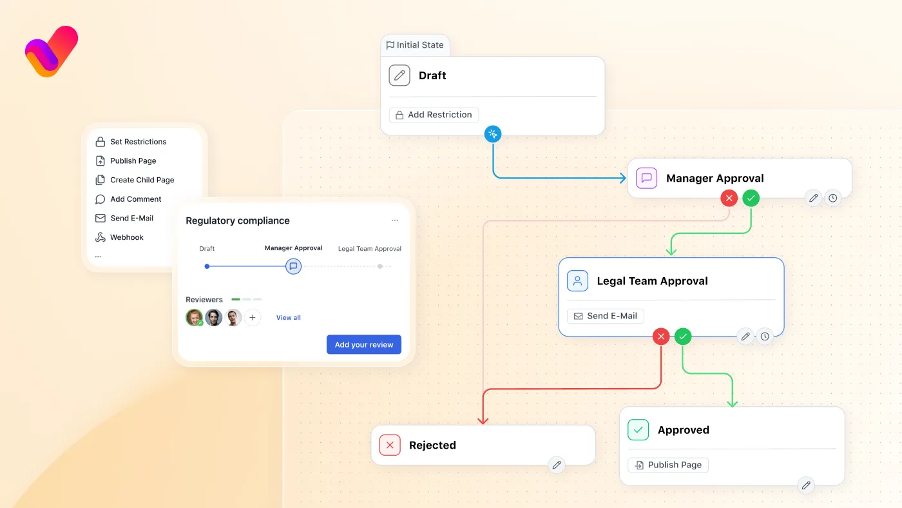
Task: Select the Manager Approval step marker on progress line
Action: [x=293, y=266]
